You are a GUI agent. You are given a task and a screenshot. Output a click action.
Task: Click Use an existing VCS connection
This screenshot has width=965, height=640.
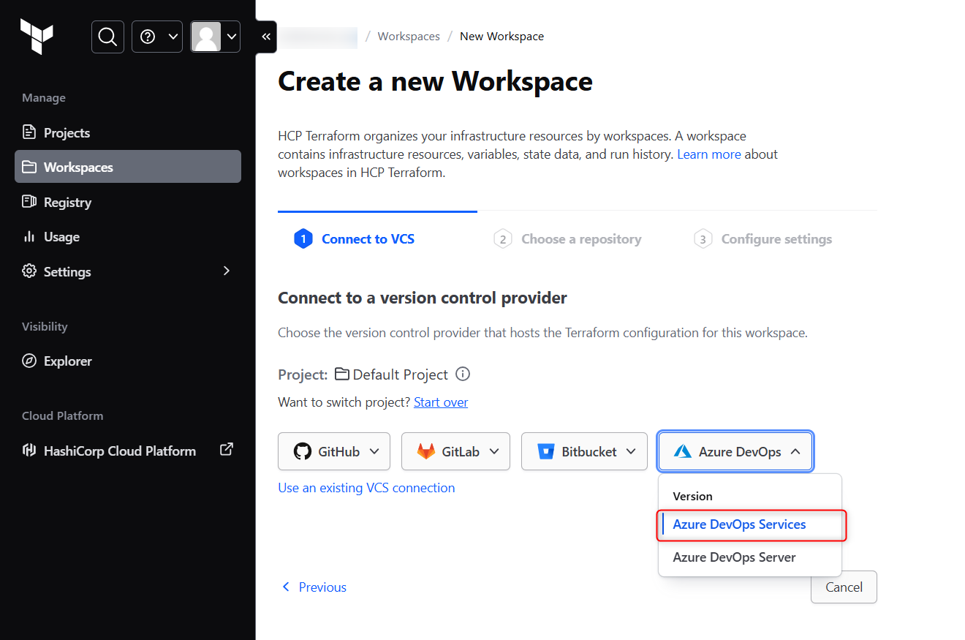click(366, 488)
